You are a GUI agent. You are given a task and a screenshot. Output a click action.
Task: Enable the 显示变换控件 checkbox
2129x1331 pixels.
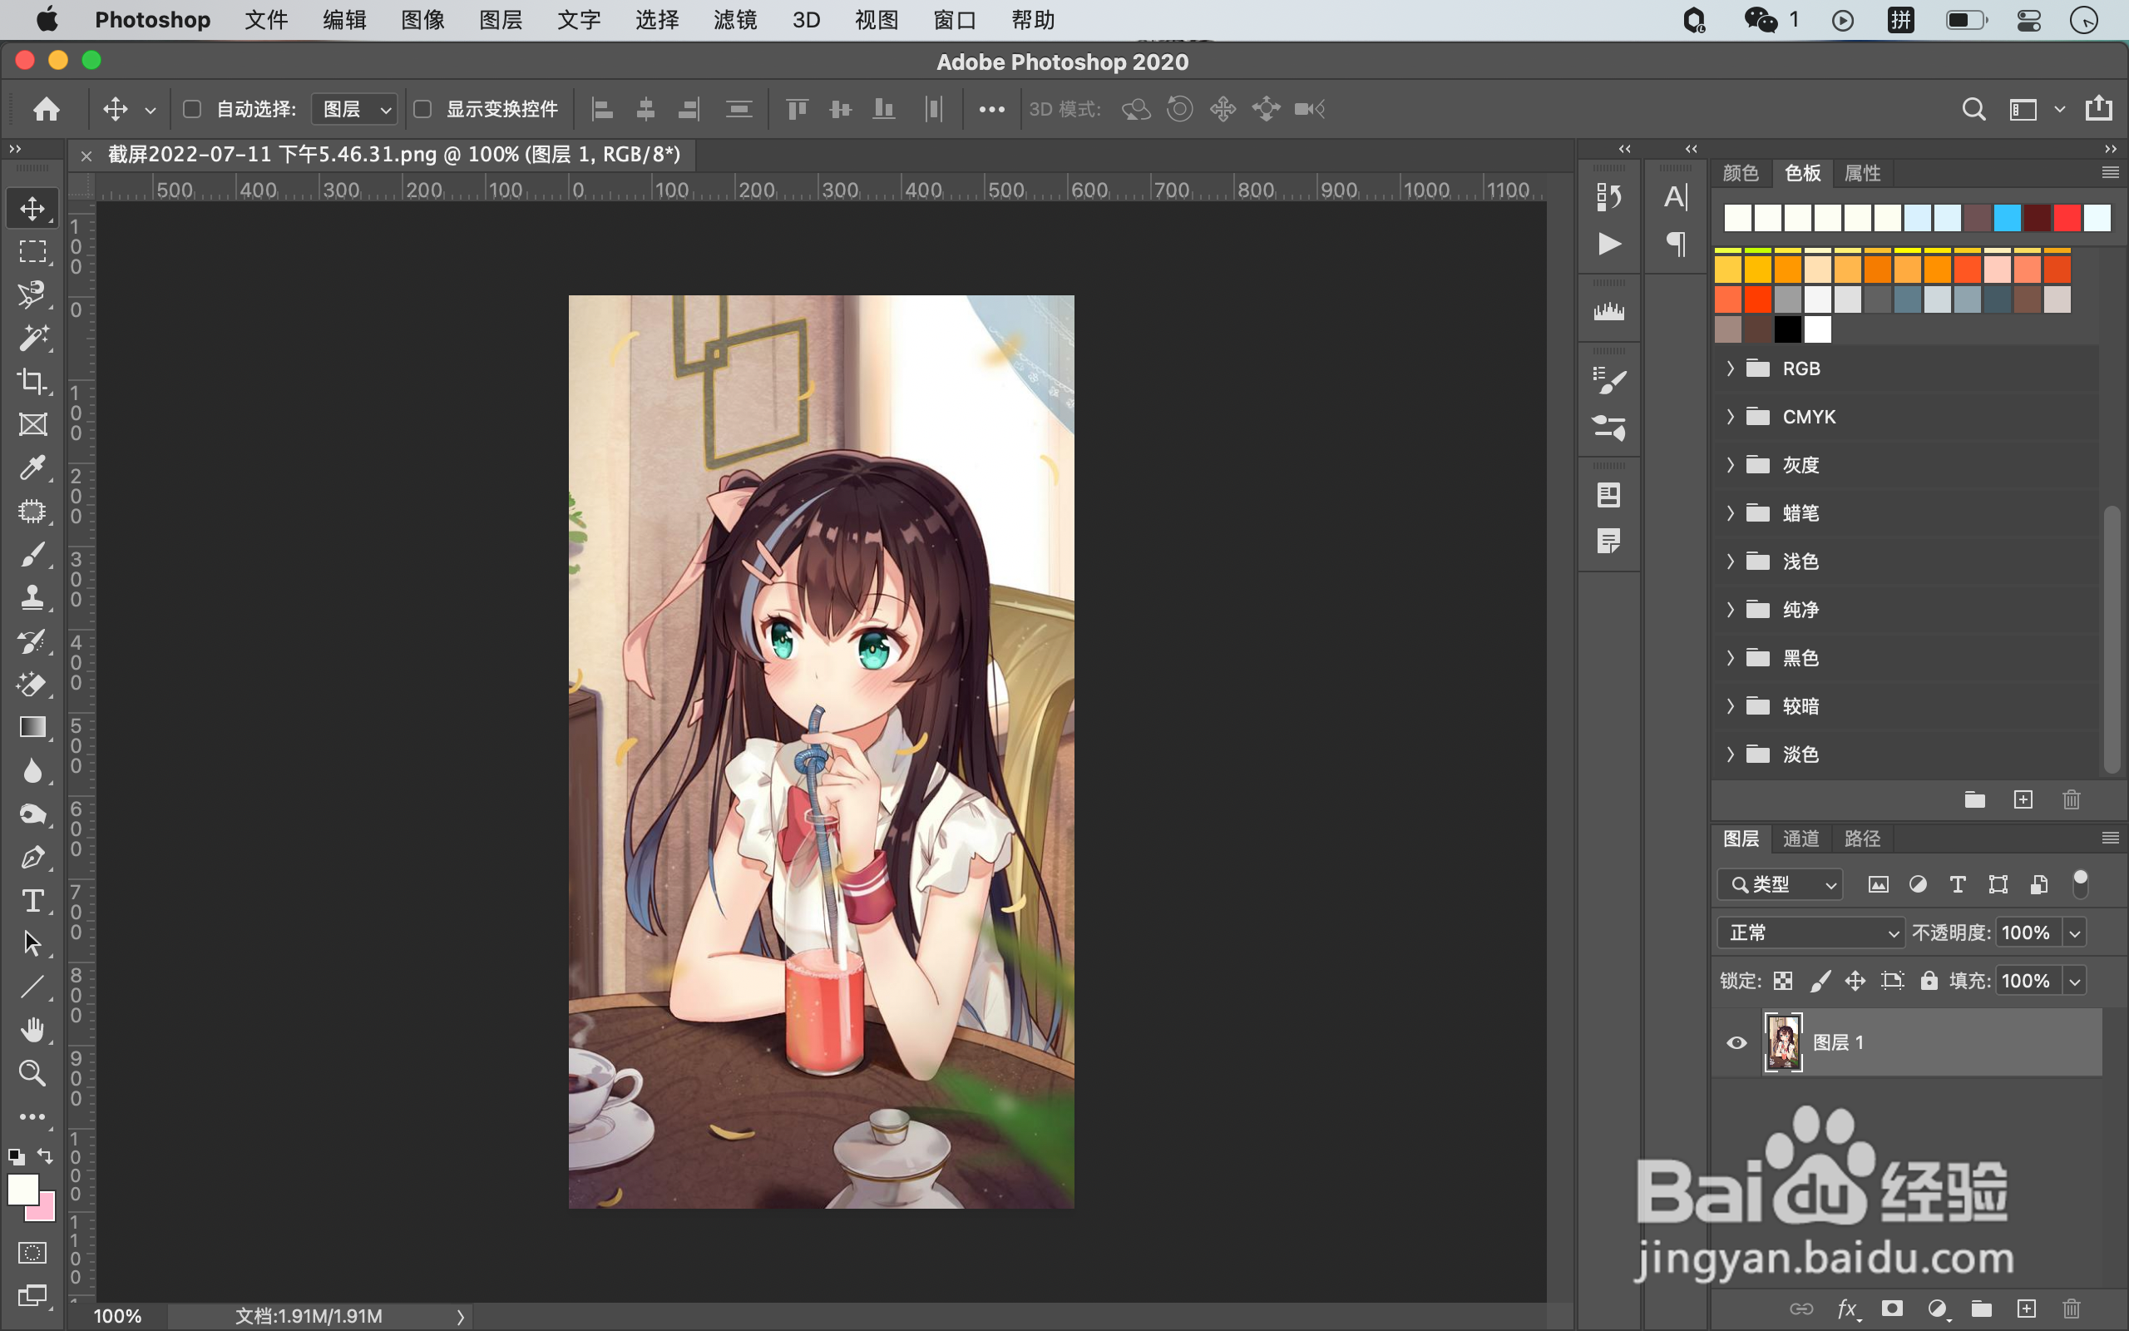click(x=422, y=109)
